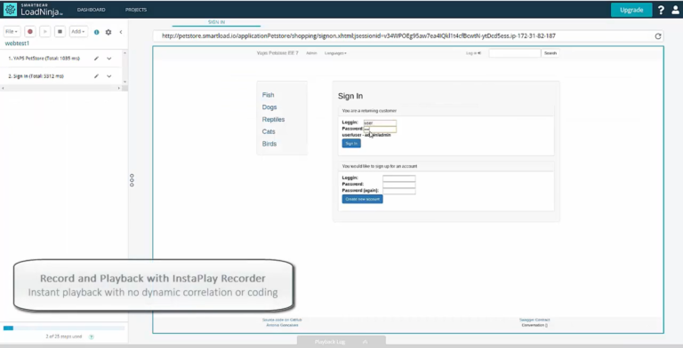Click the horizontal scrollbar right arrow
This screenshot has height=348, width=683.
point(119,88)
